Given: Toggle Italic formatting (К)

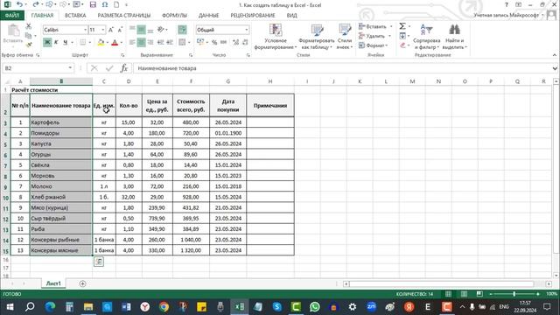Looking at the screenshot, I should click(56, 43).
